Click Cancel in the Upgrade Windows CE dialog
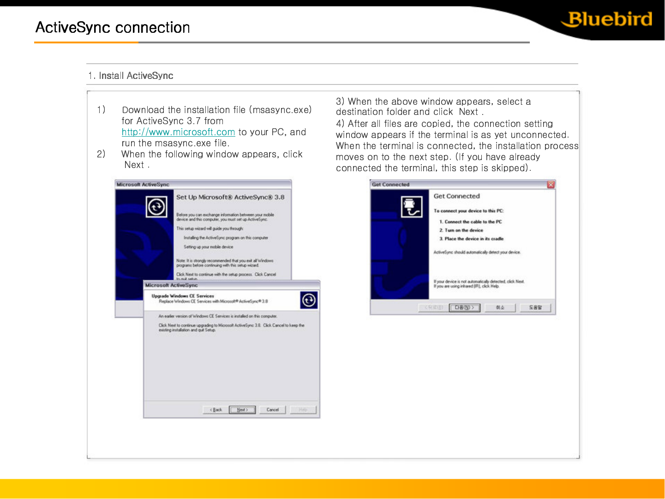 273,410
